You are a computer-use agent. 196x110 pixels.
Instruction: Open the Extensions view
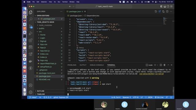pos(31,40)
